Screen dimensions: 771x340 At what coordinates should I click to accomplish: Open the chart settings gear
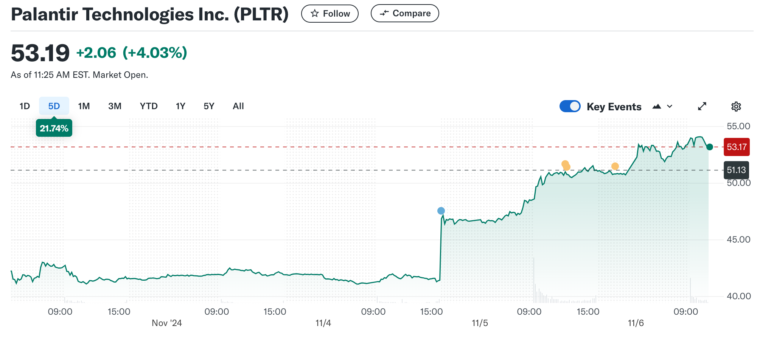(x=736, y=107)
